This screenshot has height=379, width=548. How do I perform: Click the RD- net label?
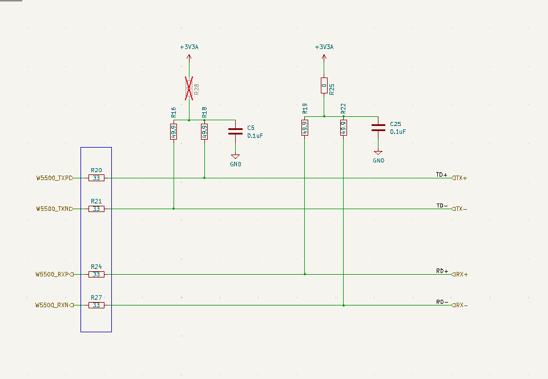click(442, 302)
